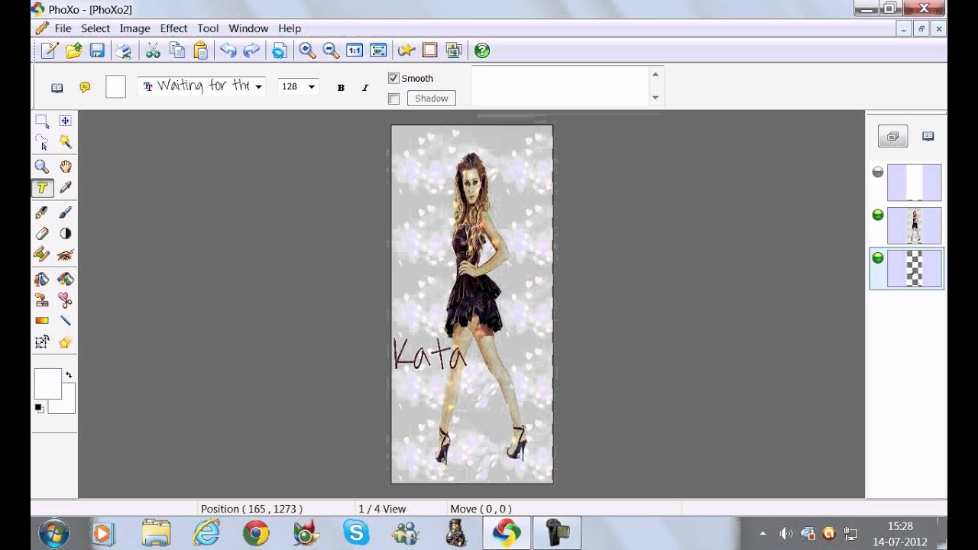The image size is (978, 550).
Task: Select the Clone Stamp tool
Action: coord(42,300)
